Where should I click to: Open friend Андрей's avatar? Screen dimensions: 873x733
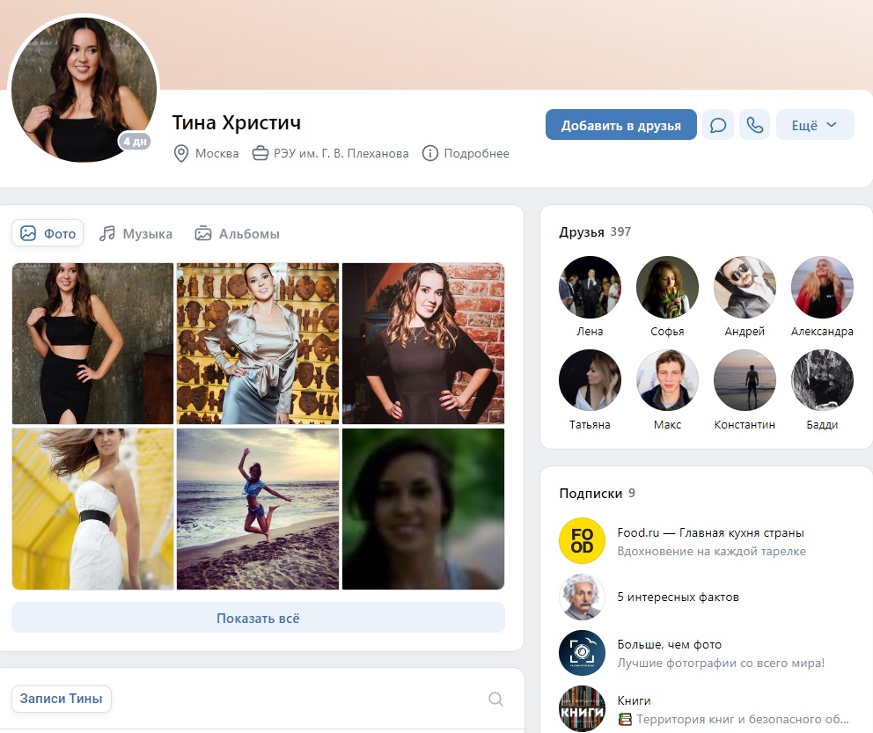point(745,287)
